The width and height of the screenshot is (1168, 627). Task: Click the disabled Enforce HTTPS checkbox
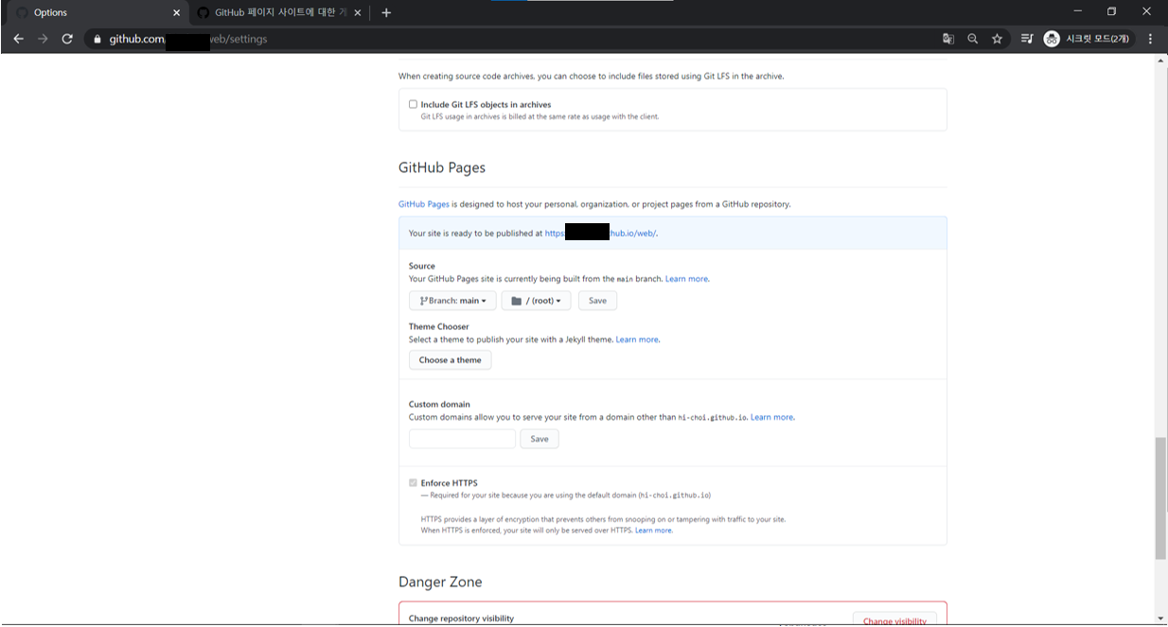click(413, 482)
